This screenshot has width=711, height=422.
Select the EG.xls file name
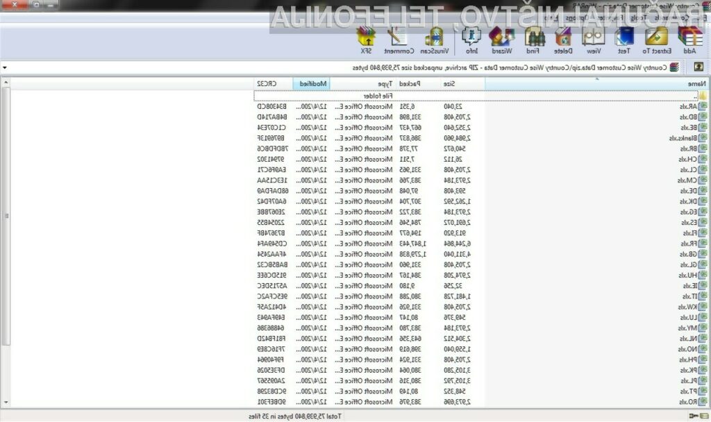tap(688, 212)
